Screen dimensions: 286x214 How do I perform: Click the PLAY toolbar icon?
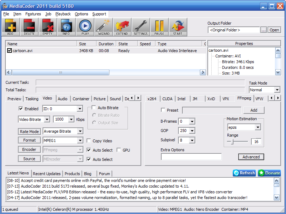(85, 27)
